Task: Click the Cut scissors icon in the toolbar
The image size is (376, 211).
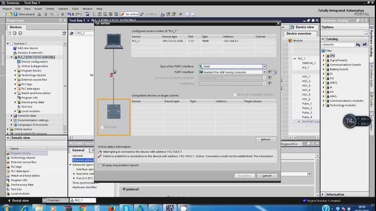Action: (46, 14)
